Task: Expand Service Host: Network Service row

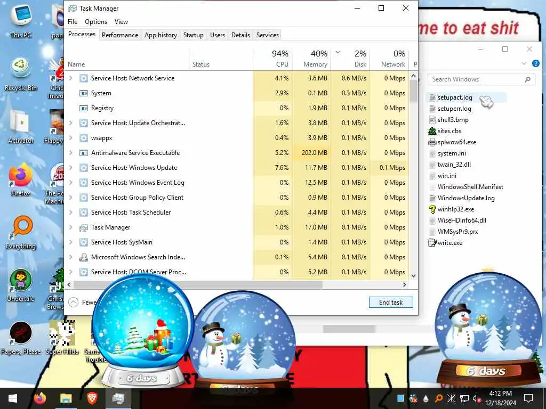Action: click(x=71, y=78)
